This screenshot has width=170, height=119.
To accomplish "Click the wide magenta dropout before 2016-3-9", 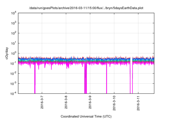I will tap(86, 79).
